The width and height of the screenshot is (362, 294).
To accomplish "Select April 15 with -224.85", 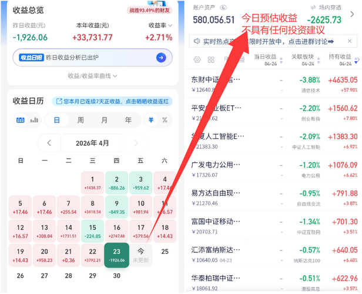I will click(x=93, y=231).
